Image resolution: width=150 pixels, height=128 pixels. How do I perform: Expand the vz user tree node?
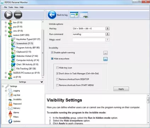point(6,77)
